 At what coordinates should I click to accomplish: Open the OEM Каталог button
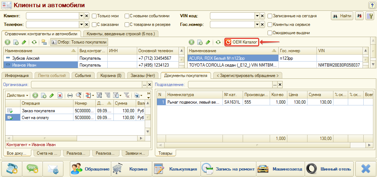pyautogui.click(x=242, y=42)
